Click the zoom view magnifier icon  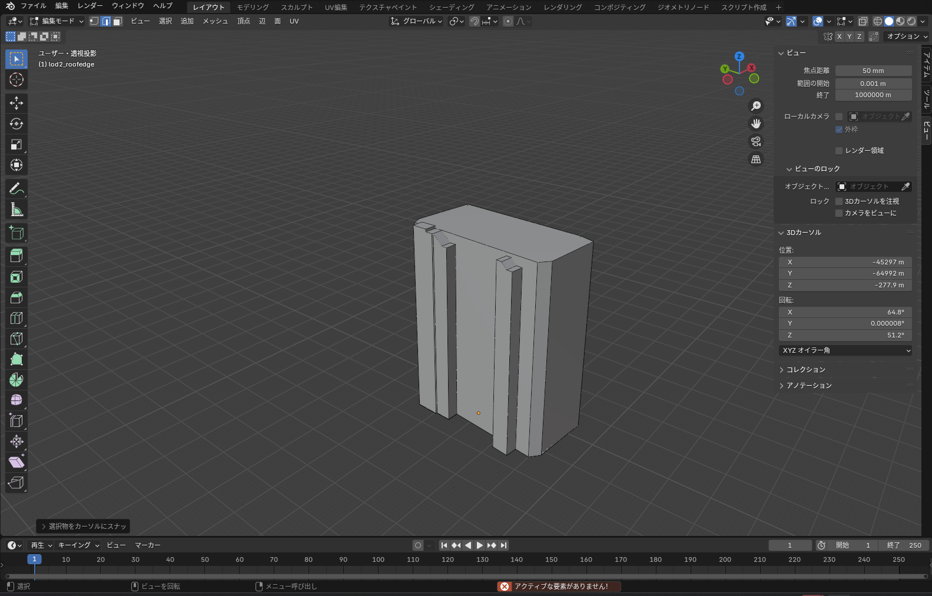756,106
